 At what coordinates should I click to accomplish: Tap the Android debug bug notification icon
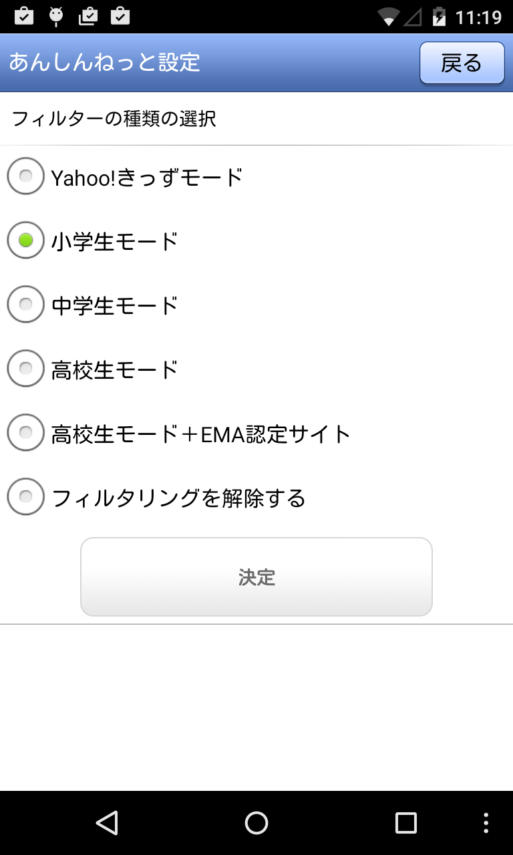pyautogui.click(x=56, y=16)
